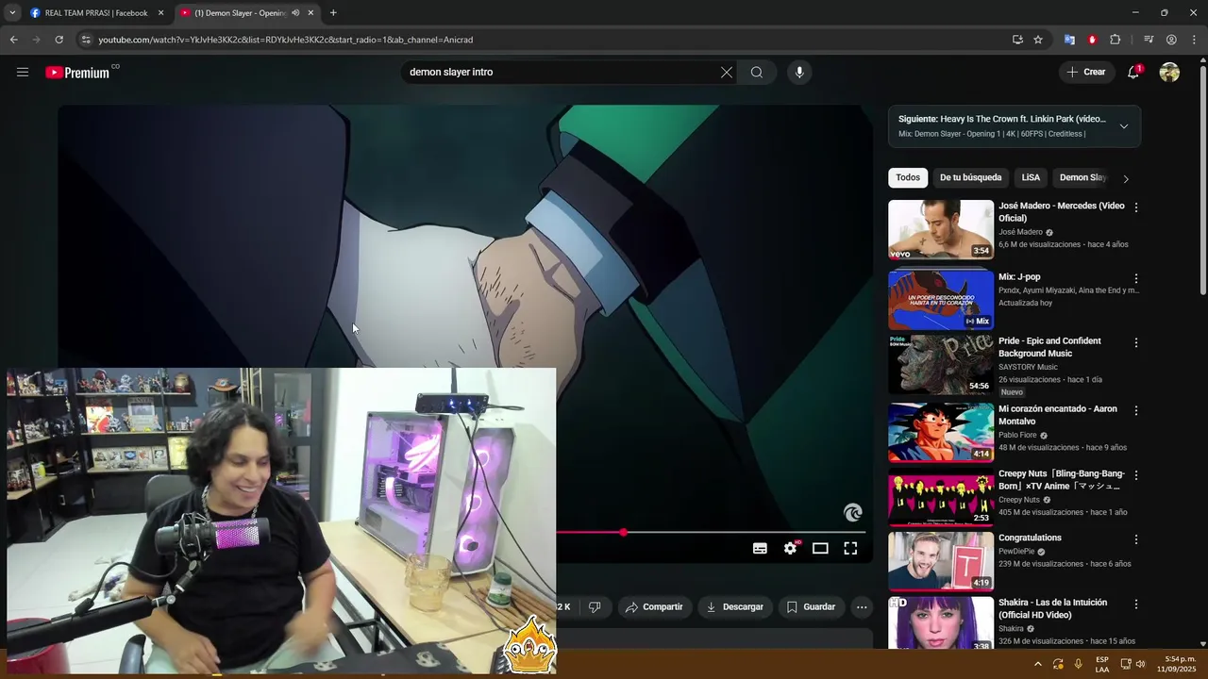Go to the YouTube Premium home logo
Screen dimensions: 1208x679
[78, 73]
